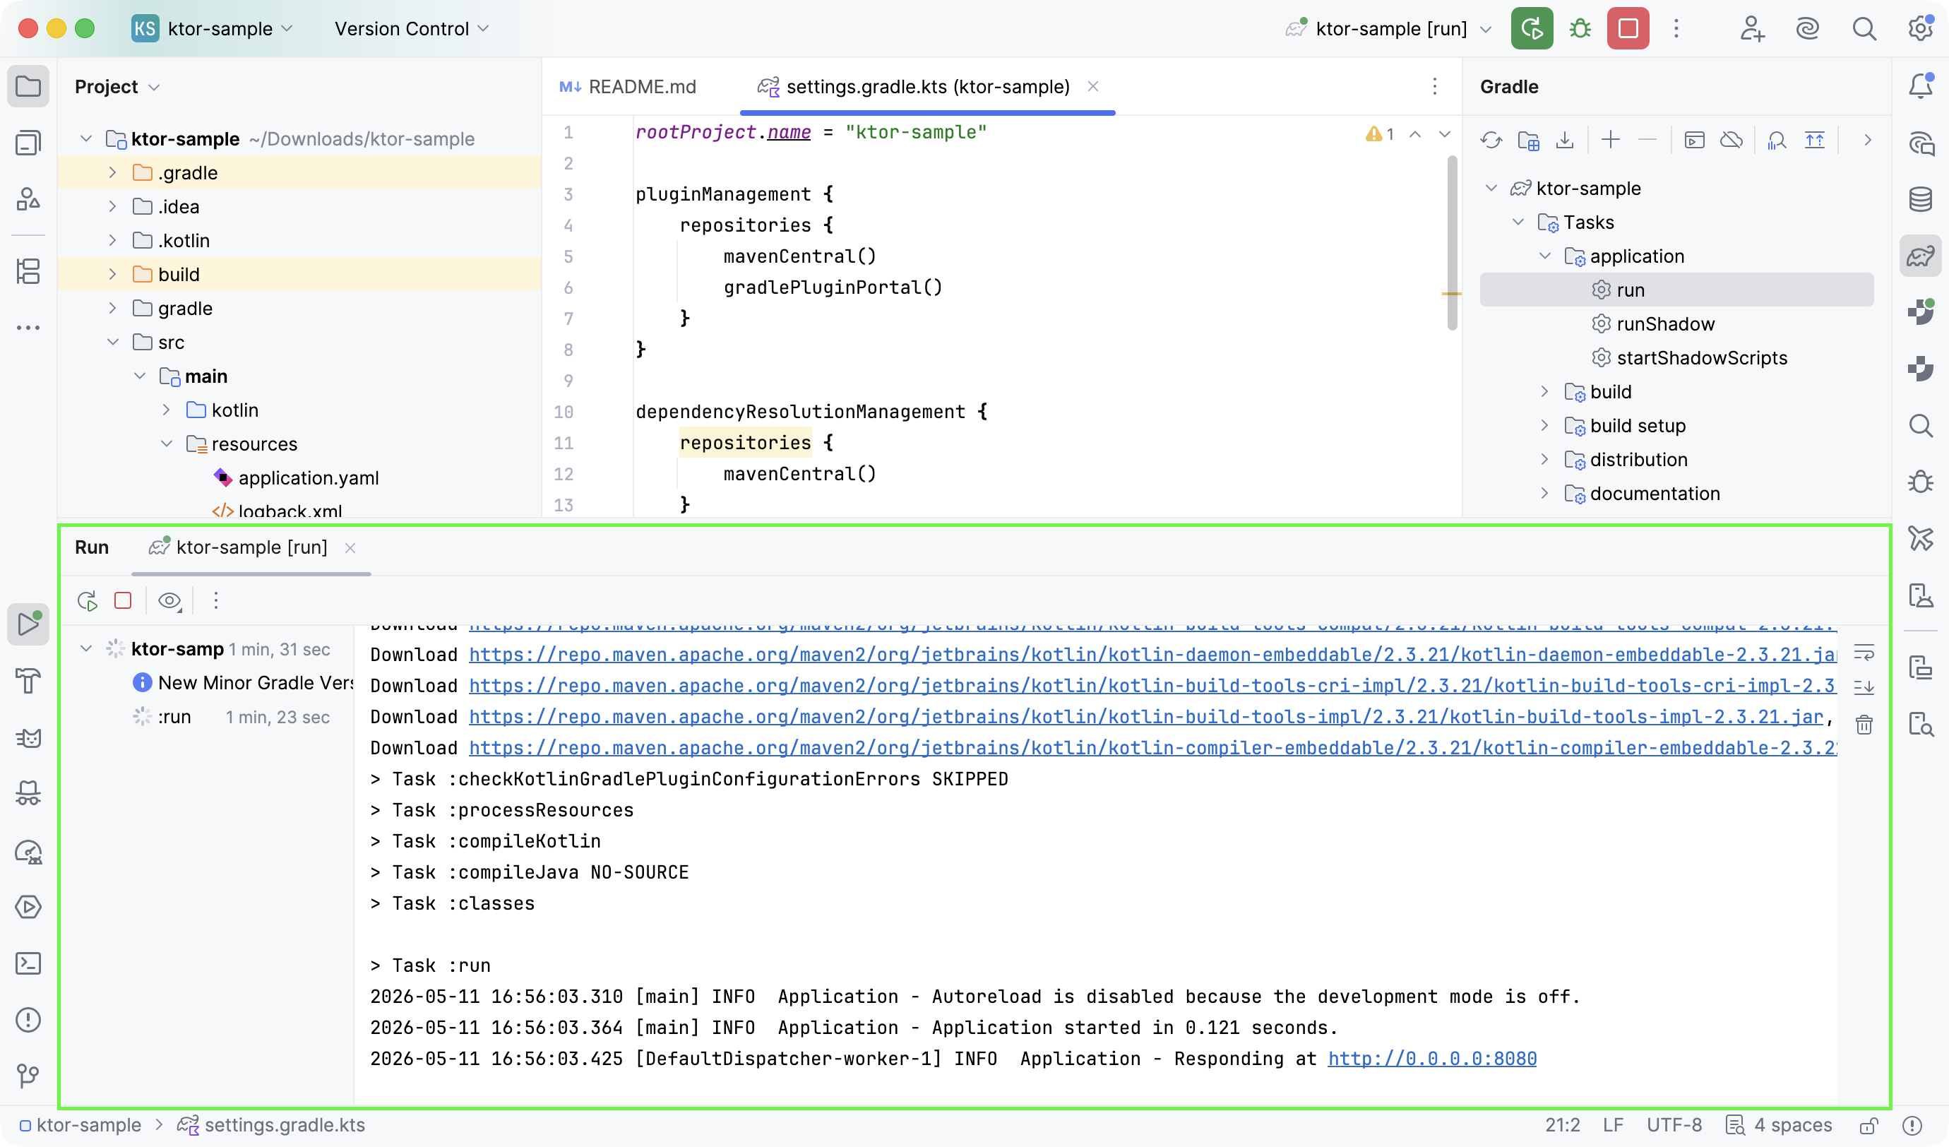Open more options kebab in main toolbar
This screenshot has width=1949, height=1147.
point(1676,29)
